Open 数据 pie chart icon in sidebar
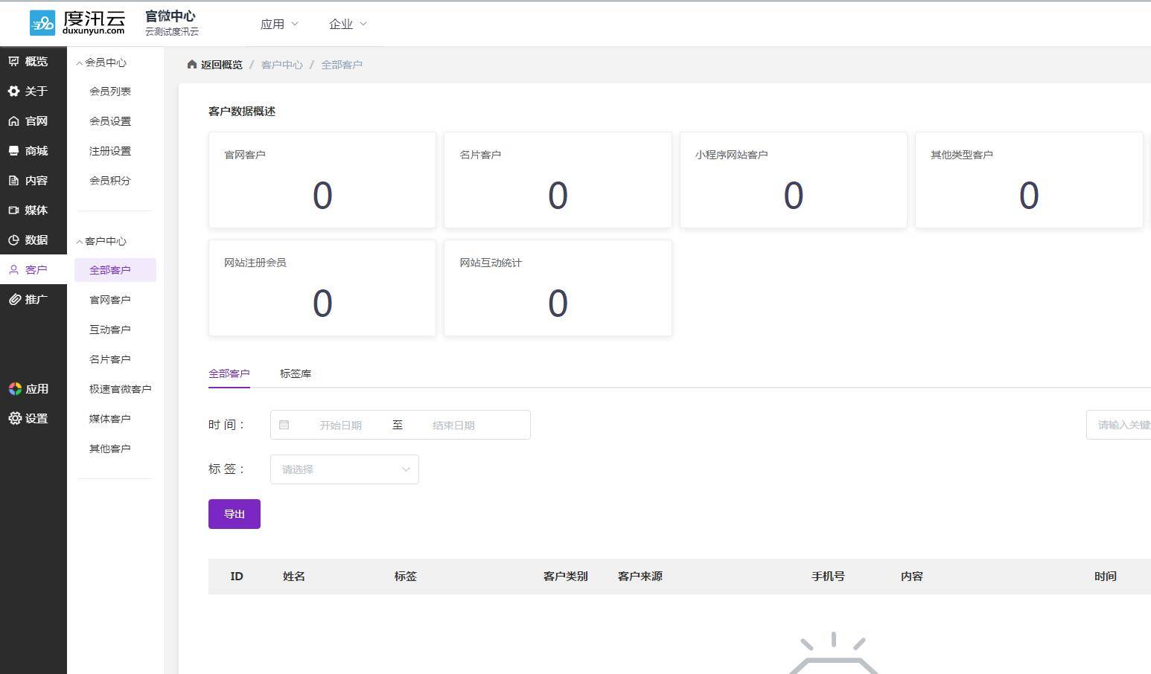 click(14, 240)
